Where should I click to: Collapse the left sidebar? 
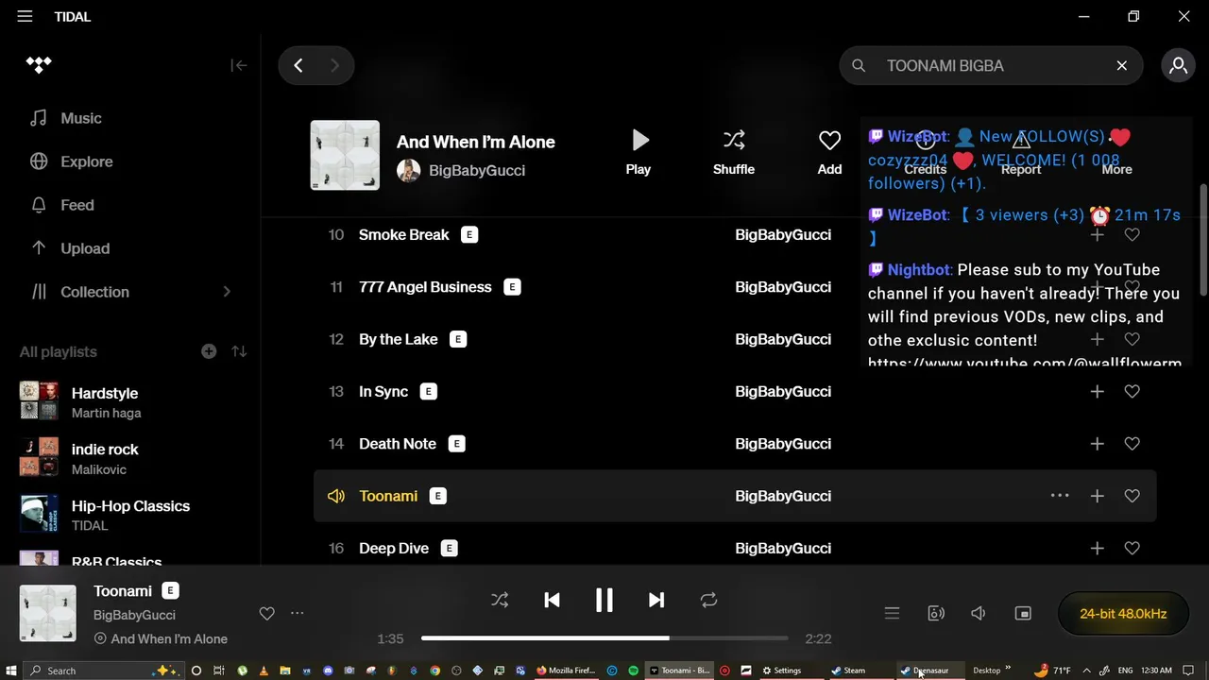click(239, 65)
